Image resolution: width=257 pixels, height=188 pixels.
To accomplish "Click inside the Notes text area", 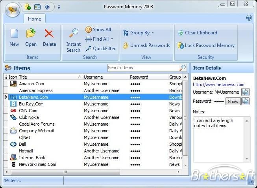I will click(x=219, y=139).
